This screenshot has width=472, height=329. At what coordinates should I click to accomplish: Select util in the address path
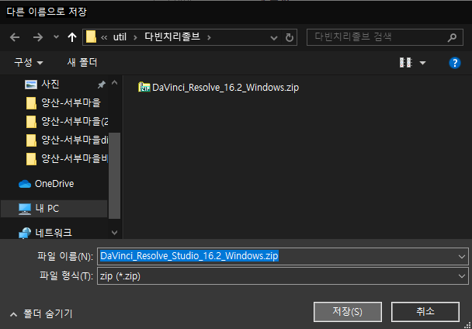[x=120, y=37]
